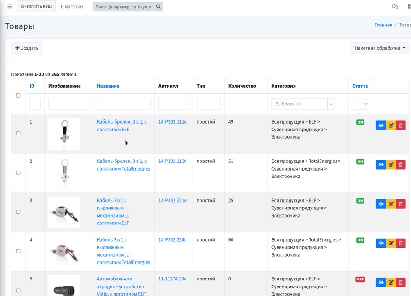Delete product 1 with trash icon
Image resolution: width=411 pixels, height=296 pixels.
coord(400,125)
